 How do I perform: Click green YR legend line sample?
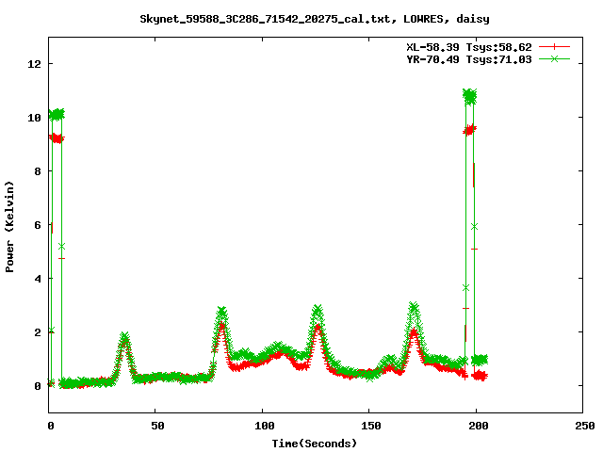554,58
